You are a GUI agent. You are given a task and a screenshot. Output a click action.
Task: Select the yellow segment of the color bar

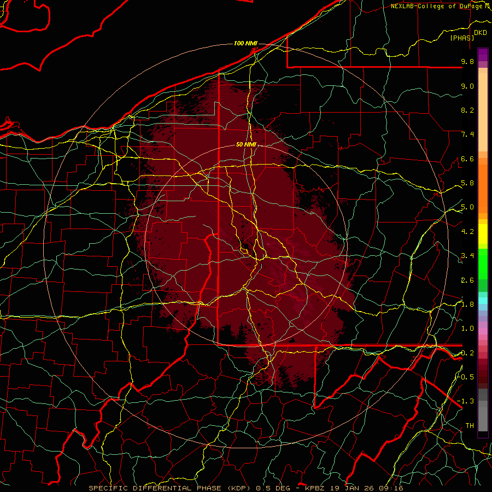point(483,234)
